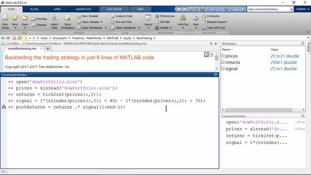
Task: Click the MATLAB folder in path
Action: tap(112, 38)
